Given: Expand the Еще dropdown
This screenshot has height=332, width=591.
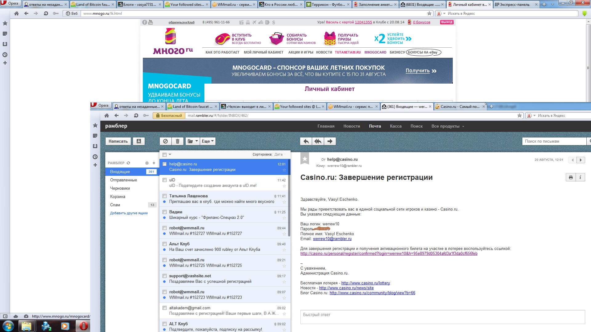Looking at the screenshot, I should click(208, 141).
